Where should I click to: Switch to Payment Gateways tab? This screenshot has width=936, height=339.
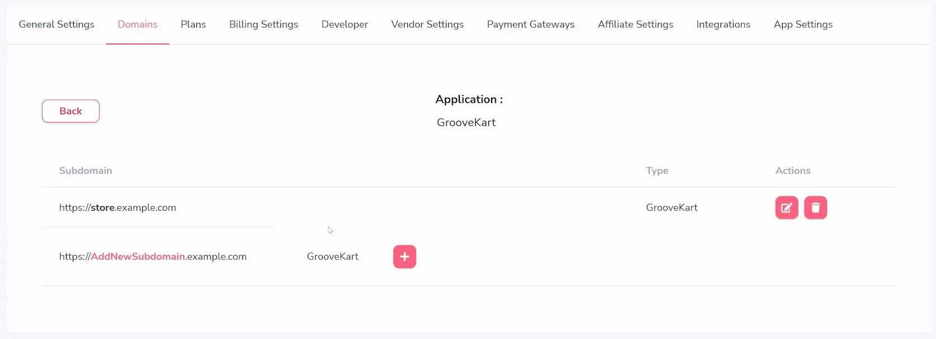point(531,25)
